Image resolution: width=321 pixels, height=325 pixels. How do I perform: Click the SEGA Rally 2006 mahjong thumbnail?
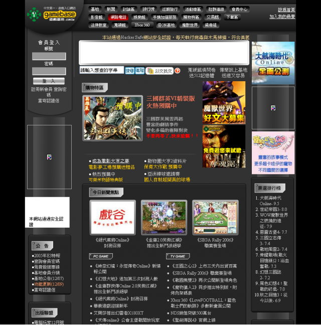pyautogui.click(x=216, y=218)
